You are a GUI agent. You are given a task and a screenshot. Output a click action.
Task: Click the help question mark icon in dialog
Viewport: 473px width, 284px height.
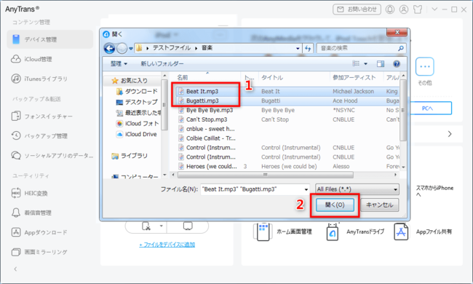(397, 63)
